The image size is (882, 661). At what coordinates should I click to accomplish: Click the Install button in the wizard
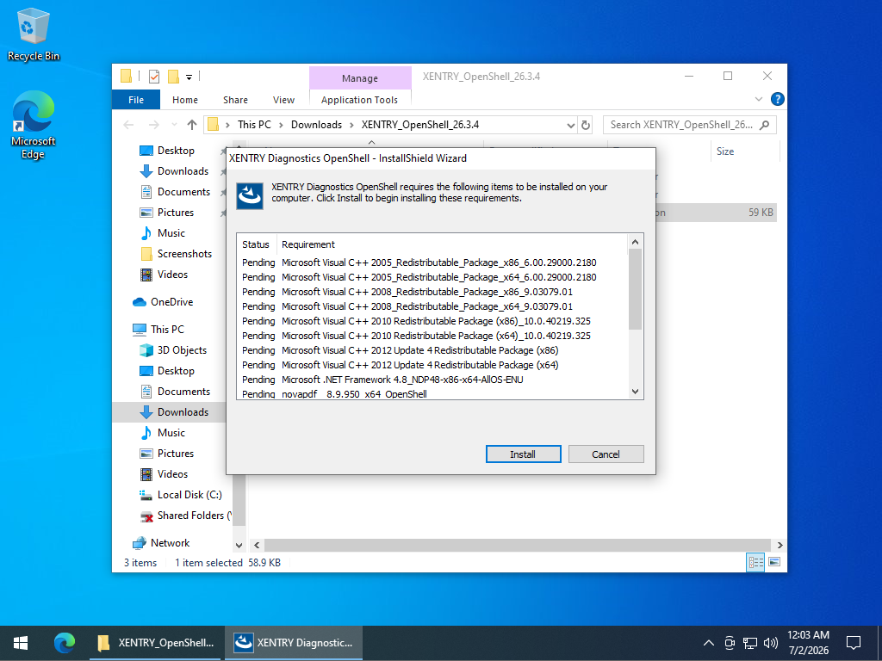(x=523, y=454)
